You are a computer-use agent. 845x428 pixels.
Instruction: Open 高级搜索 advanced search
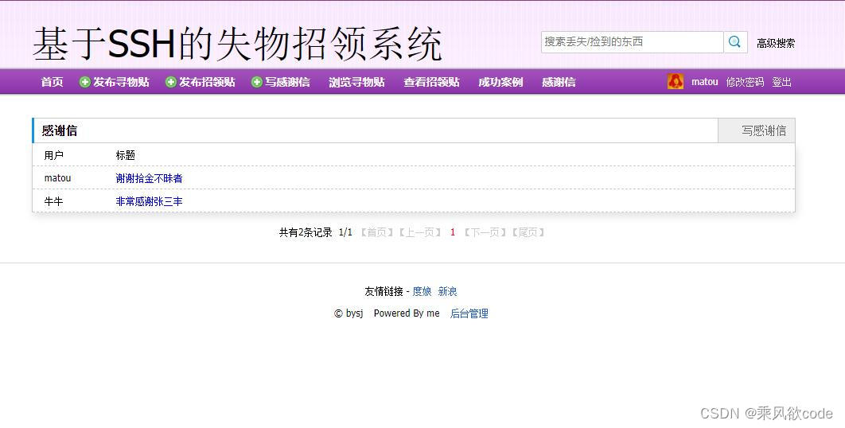[x=776, y=44]
